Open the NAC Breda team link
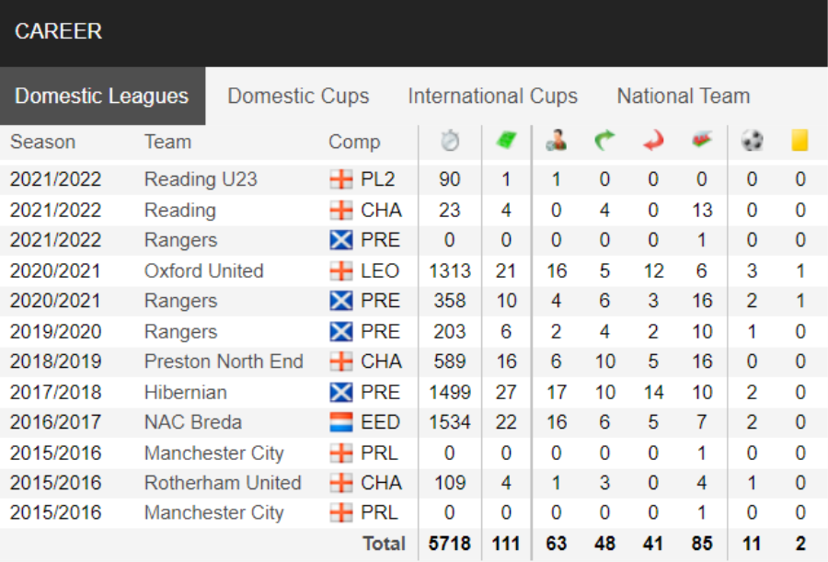828x562 pixels. click(x=193, y=422)
